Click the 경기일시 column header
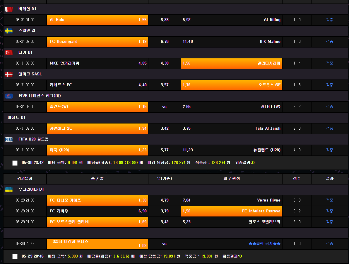Image resolution: width=349 pixels, height=264 pixels. pos(25,179)
